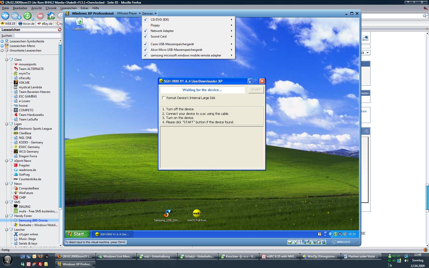Open Team ALTERNATE bookmark
The width and height of the screenshot is (429, 268).
pos(31,69)
